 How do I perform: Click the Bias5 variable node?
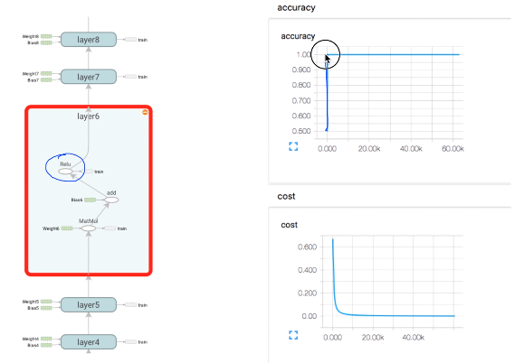pos(46,308)
